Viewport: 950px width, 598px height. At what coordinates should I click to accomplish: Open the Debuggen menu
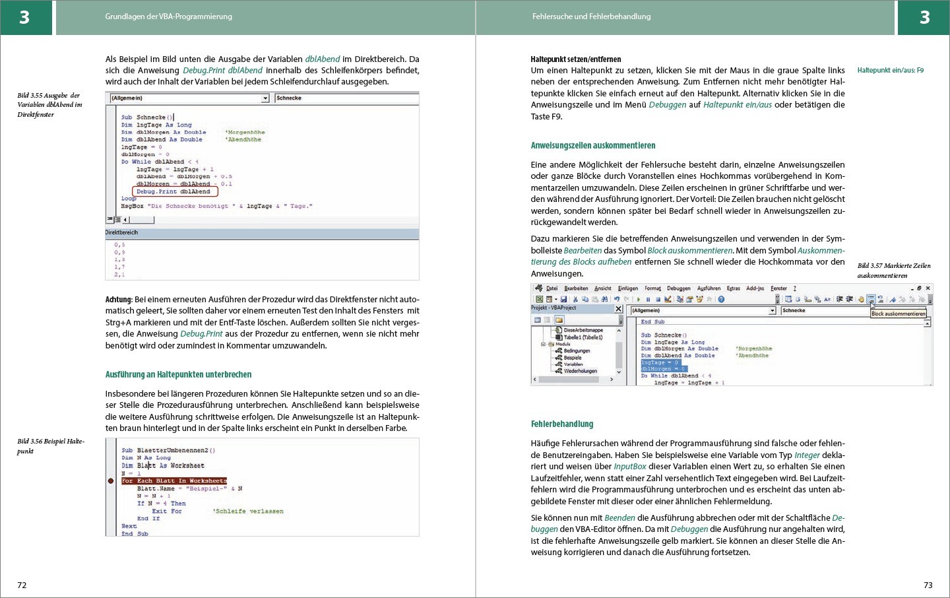pos(678,288)
